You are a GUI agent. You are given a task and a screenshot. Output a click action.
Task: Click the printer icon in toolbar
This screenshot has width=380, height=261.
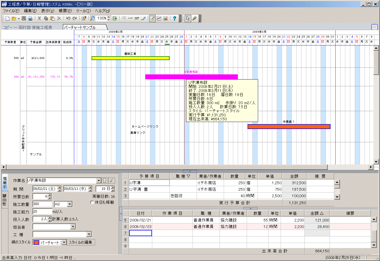point(30,18)
